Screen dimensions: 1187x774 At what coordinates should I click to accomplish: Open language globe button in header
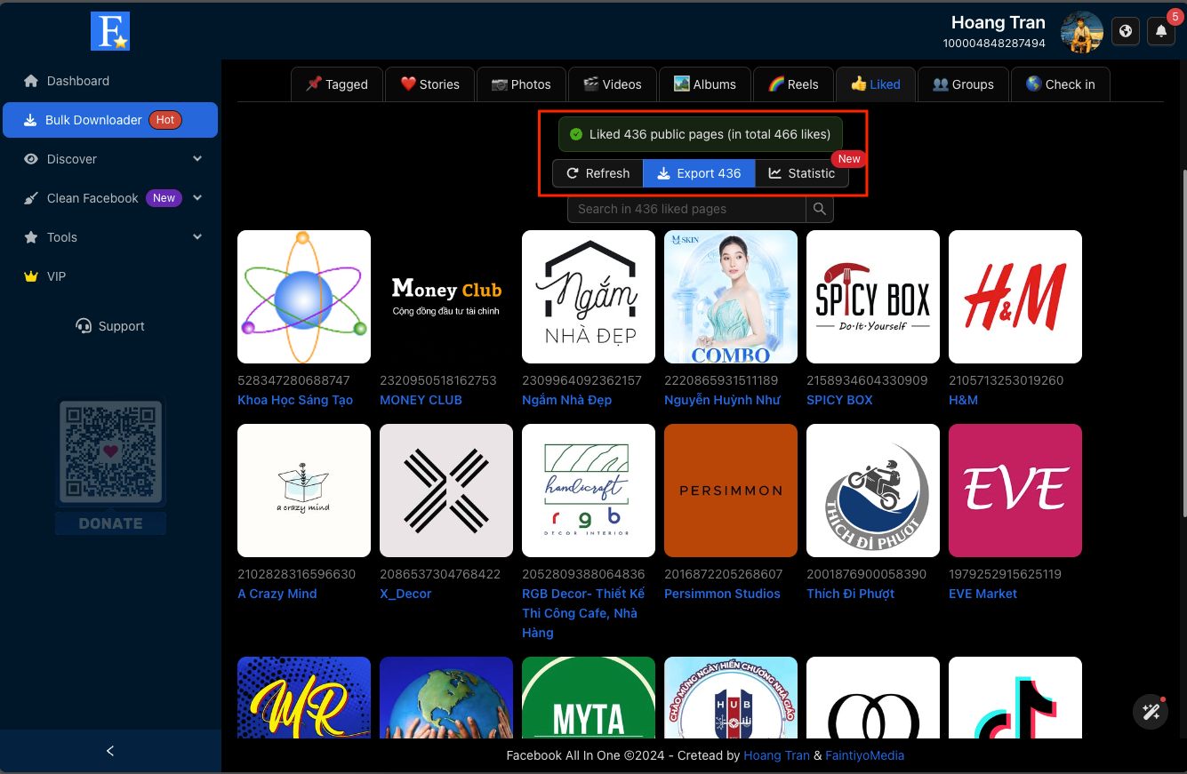[x=1126, y=31]
